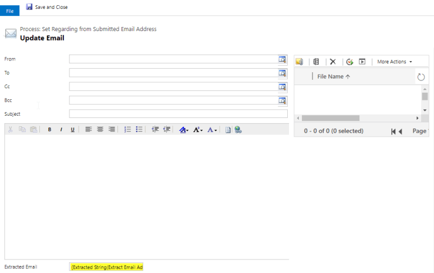Insert a numbered list
The width and height of the screenshot is (434, 273).
tap(127, 129)
